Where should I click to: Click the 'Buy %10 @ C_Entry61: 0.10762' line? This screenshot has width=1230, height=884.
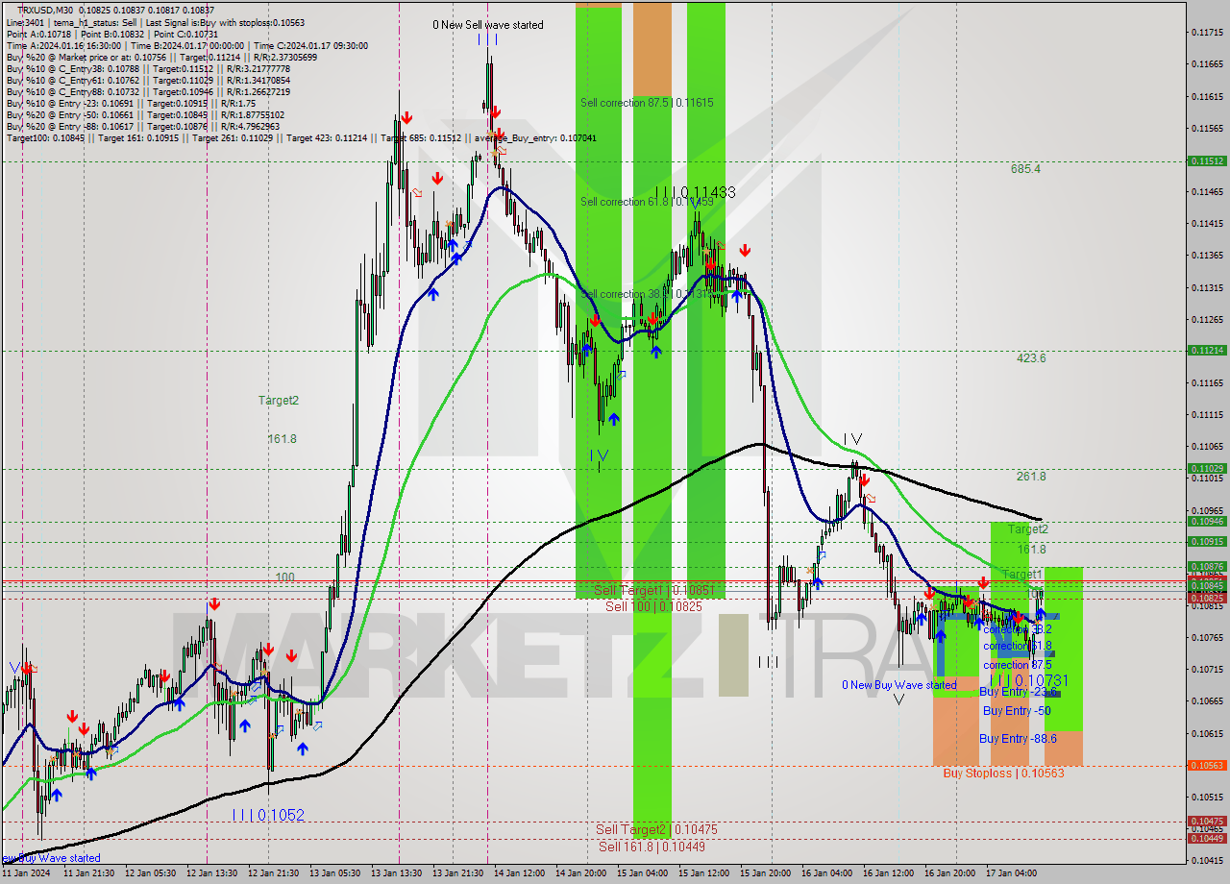pyautogui.click(x=148, y=80)
